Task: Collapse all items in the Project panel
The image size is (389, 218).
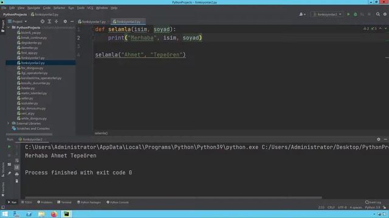Action: tap(57, 22)
